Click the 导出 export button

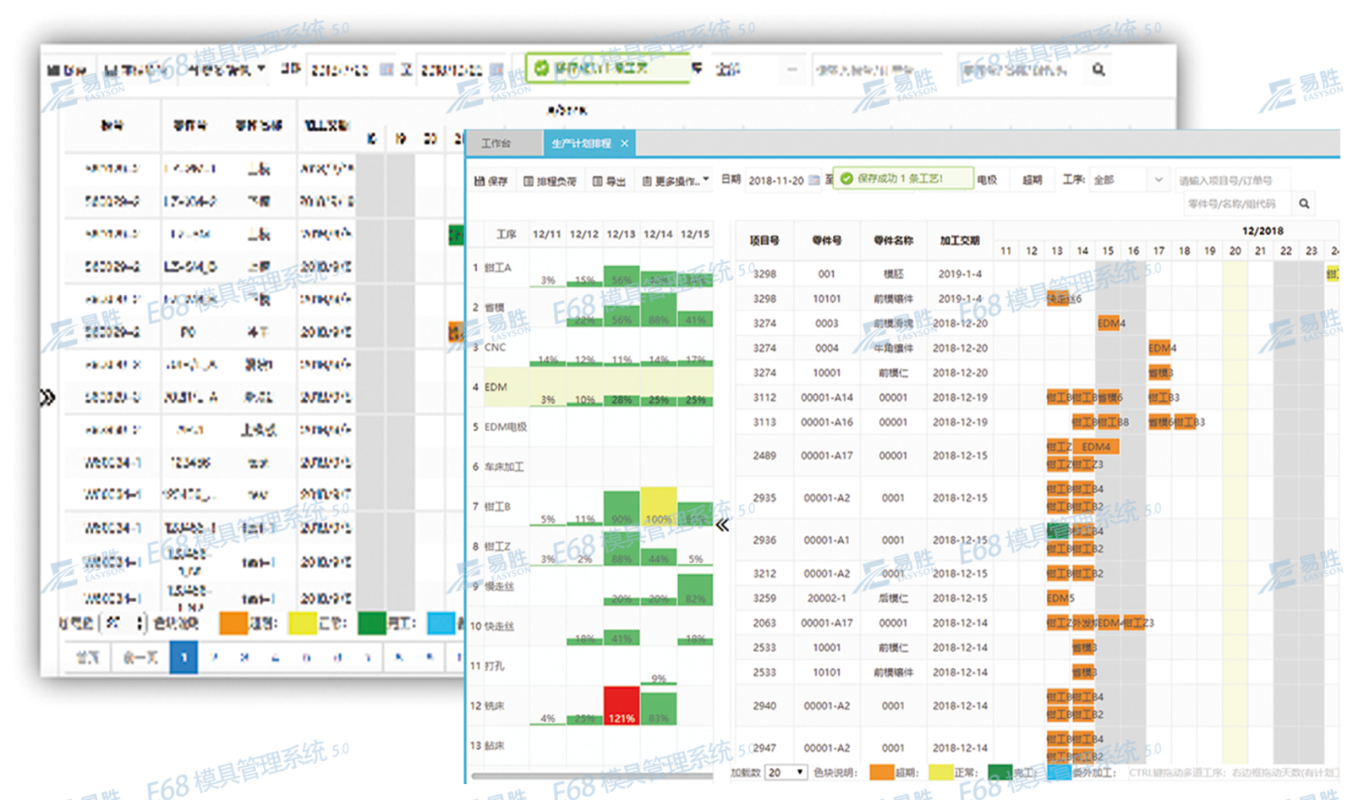click(609, 181)
